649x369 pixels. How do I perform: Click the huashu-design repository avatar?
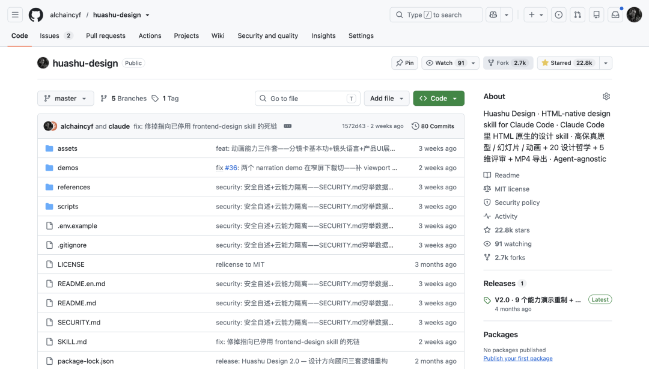point(43,63)
